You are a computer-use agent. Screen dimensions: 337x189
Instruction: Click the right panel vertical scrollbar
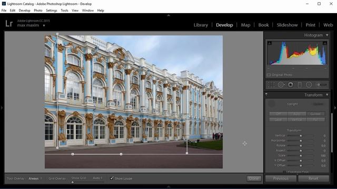coord(332,133)
